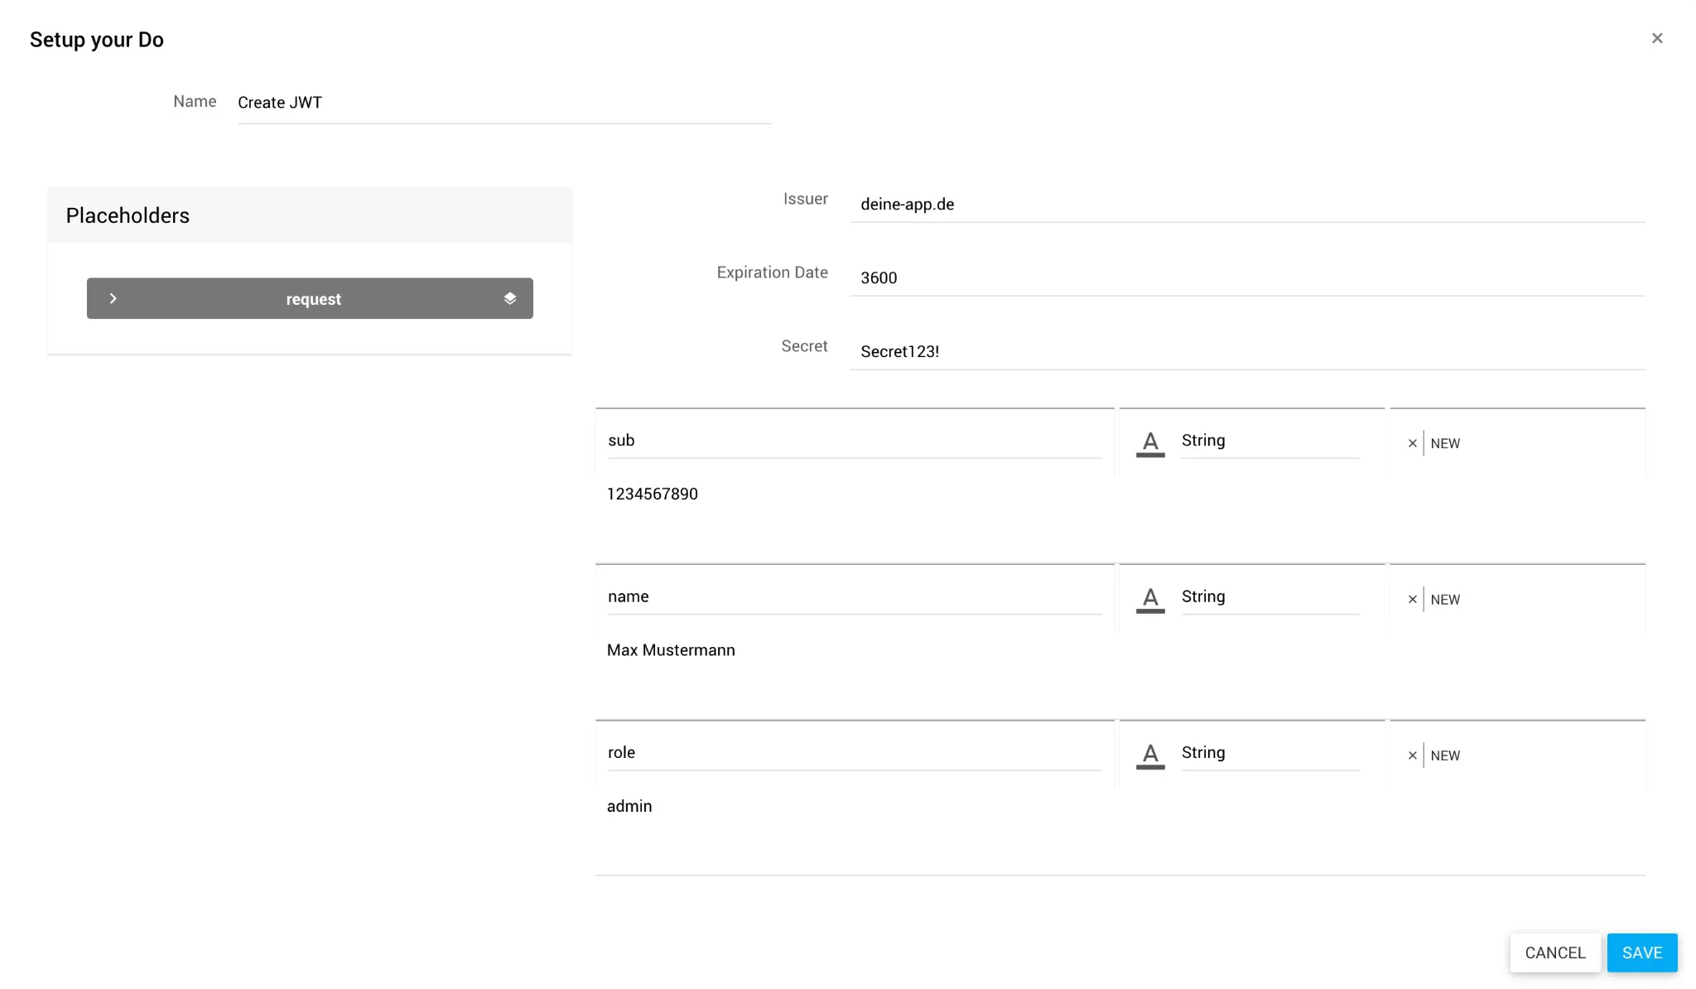Open the String type dropdown for name
This screenshot has width=1696, height=989.
point(1269,596)
